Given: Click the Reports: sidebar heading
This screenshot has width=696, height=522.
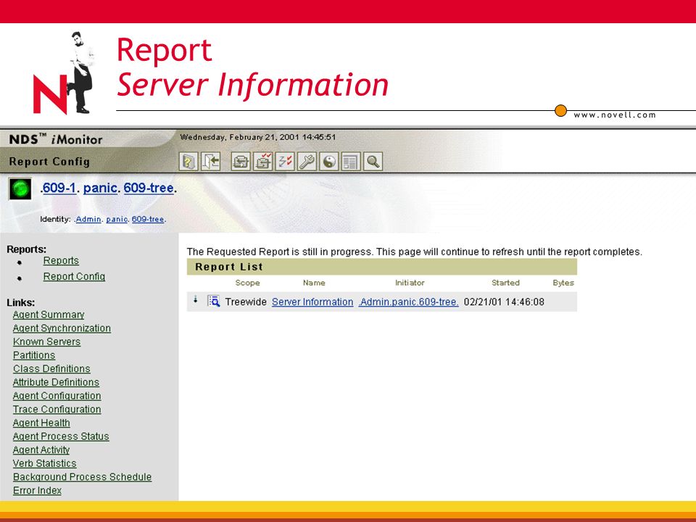Looking at the screenshot, I should point(27,249).
